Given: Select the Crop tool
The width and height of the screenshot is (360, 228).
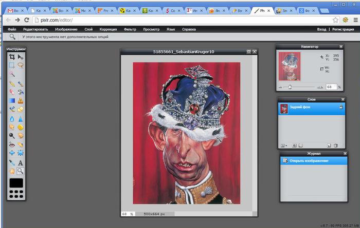Looking at the screenshot, I should pyautogui.click(x=12, y=57).
